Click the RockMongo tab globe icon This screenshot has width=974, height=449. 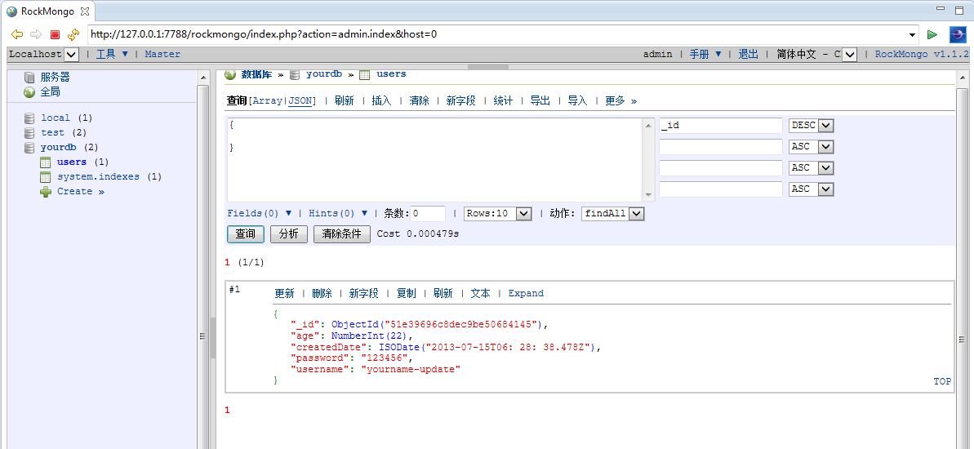[11, 11]
